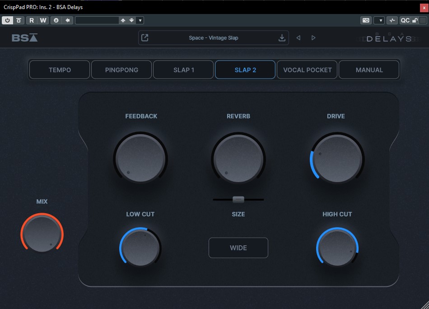Switch to the TEMPO tab
429x309 pixels.
pos(60,70)
